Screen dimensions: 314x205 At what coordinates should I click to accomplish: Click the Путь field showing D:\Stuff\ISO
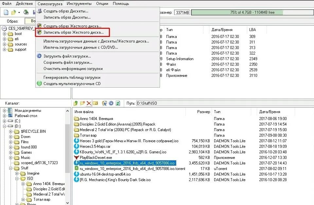click(x=225, y=103)
